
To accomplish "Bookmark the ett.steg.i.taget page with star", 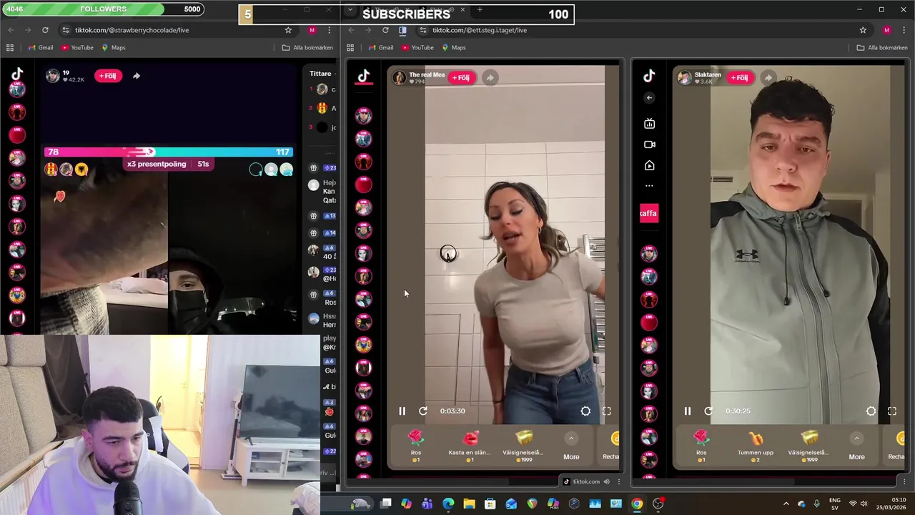I will [x=863, y=30].
